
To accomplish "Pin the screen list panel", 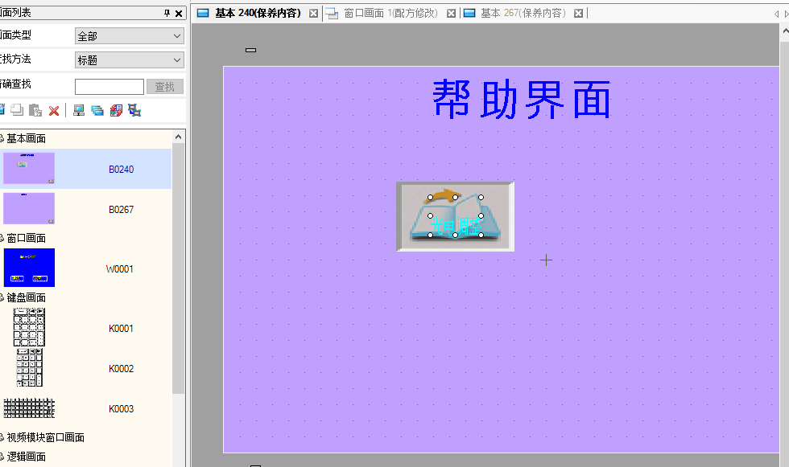I will 167,14.
